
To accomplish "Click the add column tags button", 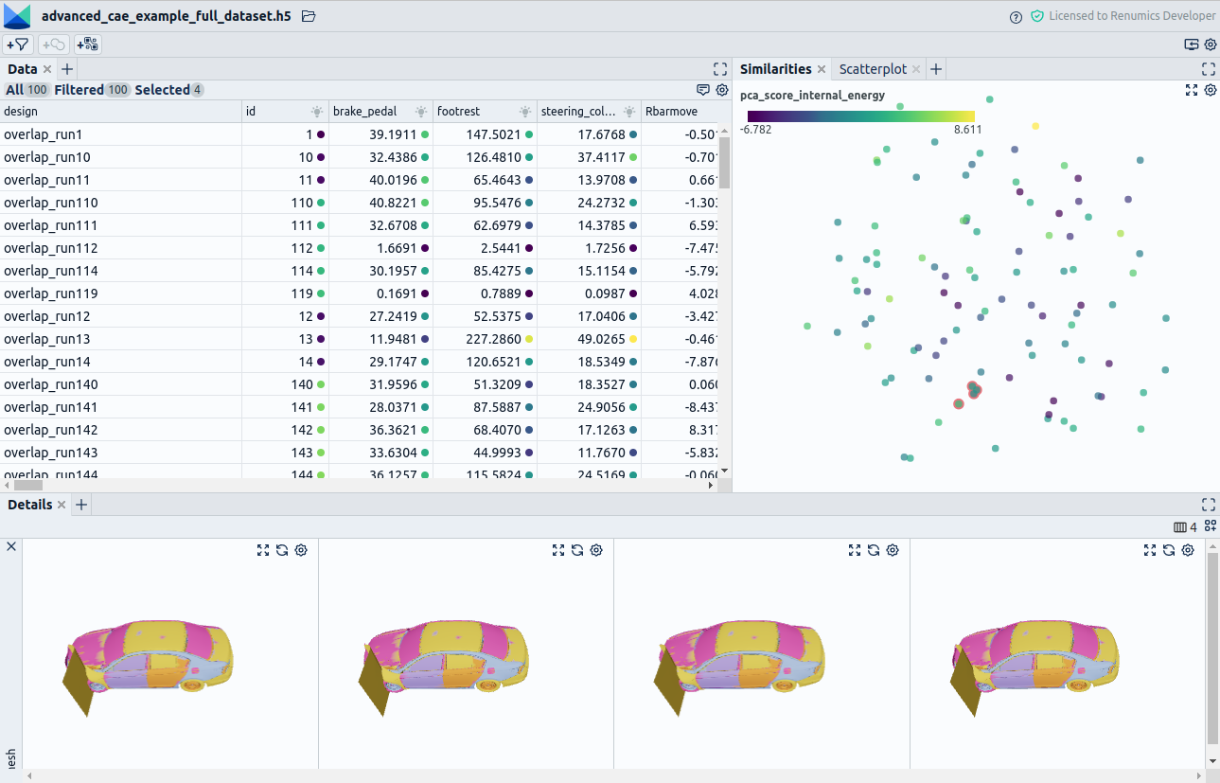I will click(x=88, y=44).
